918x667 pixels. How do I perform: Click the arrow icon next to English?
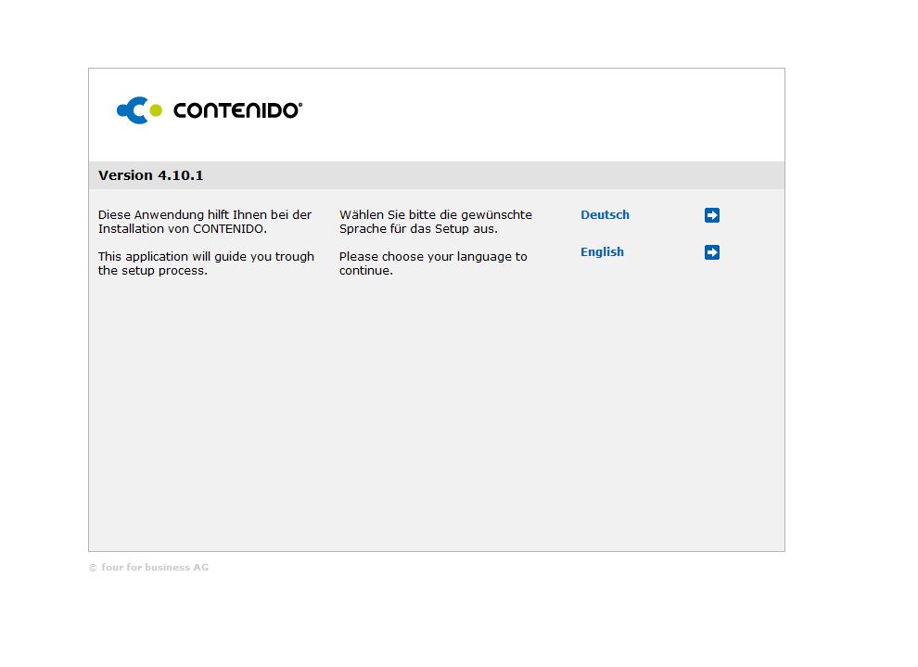712,252
